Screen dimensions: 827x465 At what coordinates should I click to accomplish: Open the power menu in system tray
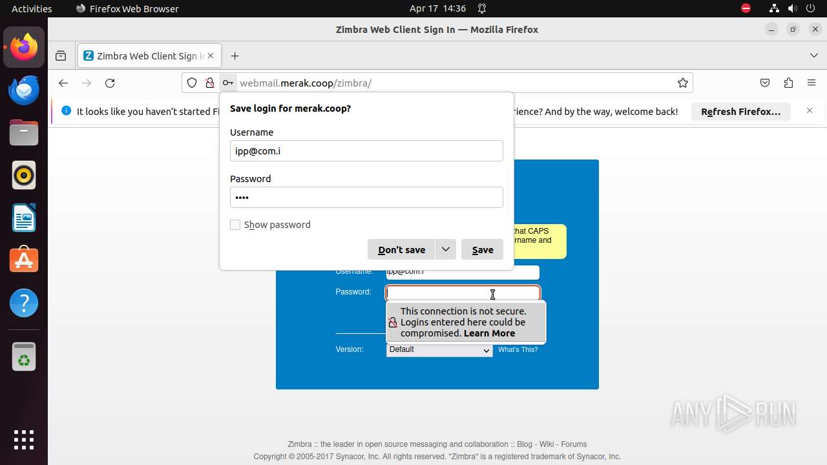(x=811, y=8)
